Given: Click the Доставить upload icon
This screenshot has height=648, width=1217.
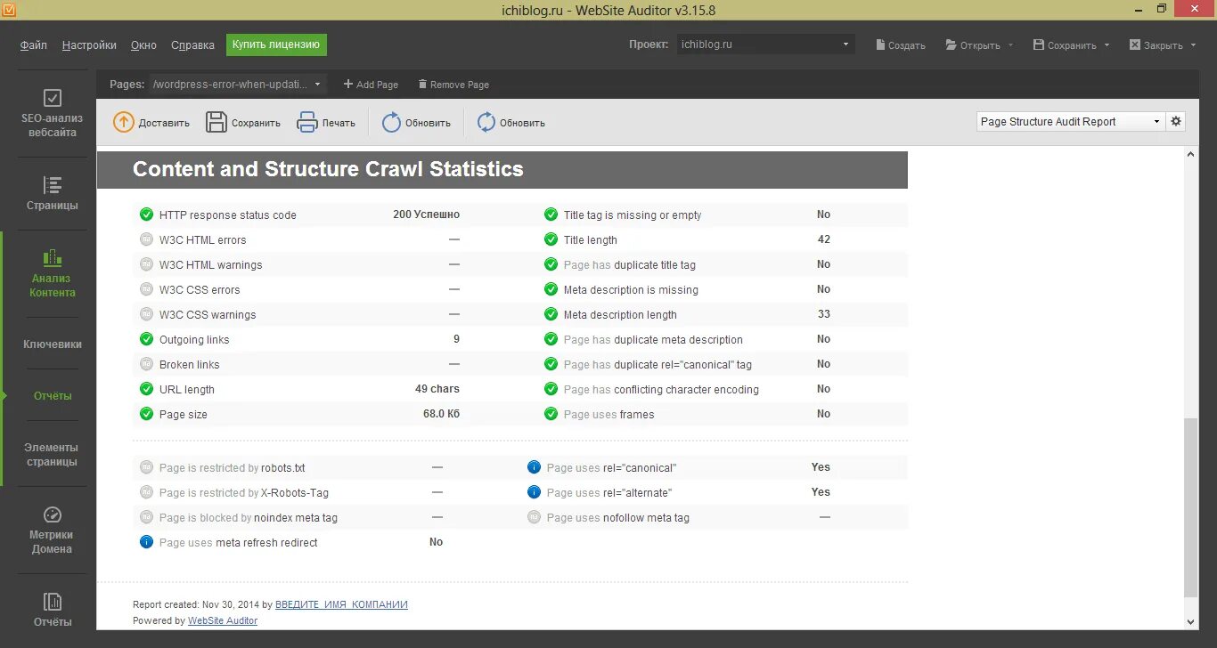Looking at the screenshot, I should coord(124,123).
